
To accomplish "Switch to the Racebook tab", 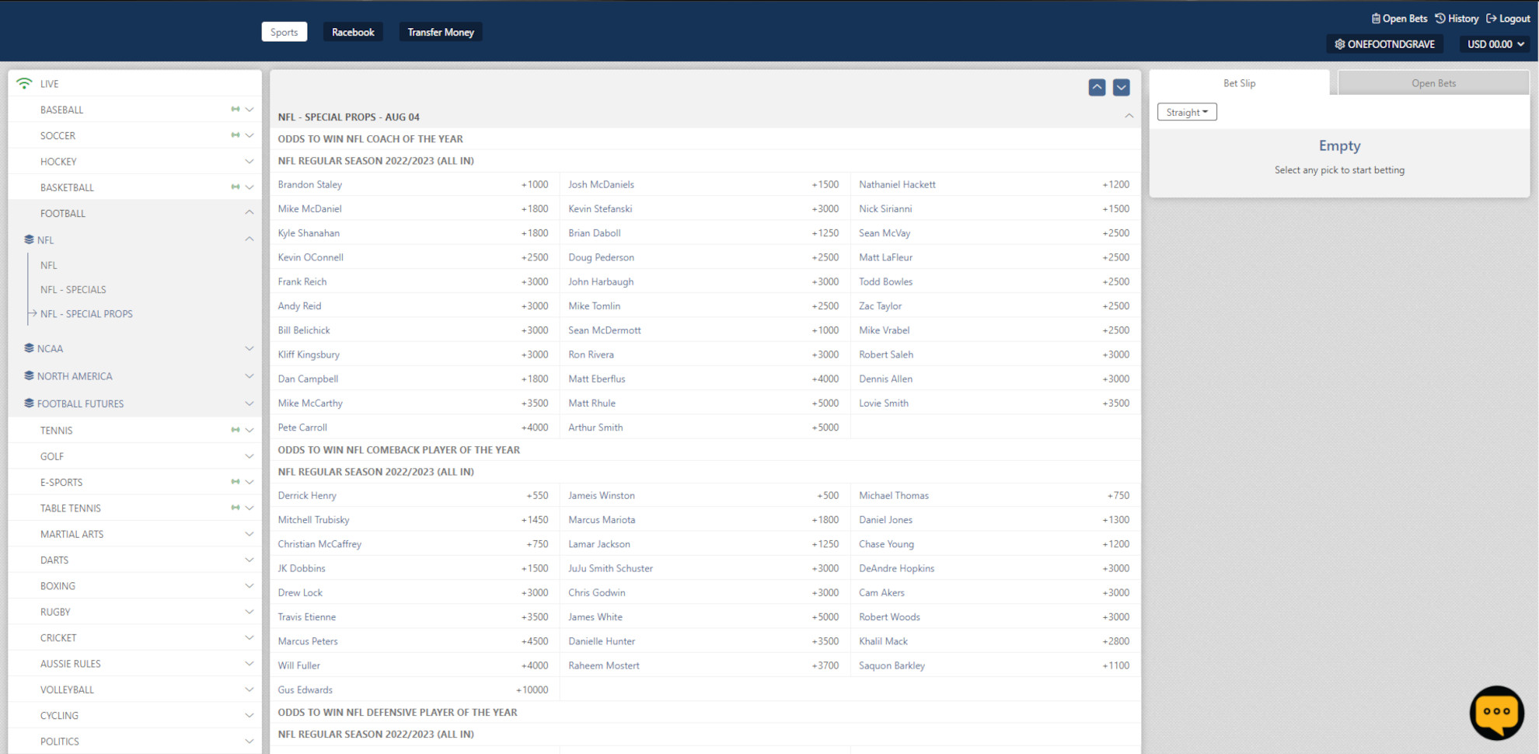I will click(x=353, y=32).
